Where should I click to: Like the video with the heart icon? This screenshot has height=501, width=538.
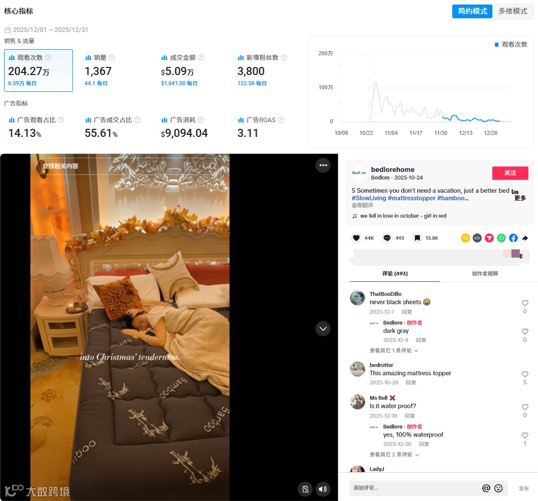[356, 238]
